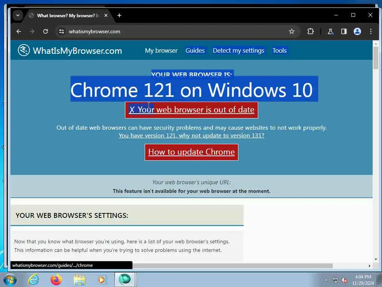Click the horizontal scrollbar thumb
The width and height of the screenshot is (382, 287).
pos(233,266)
